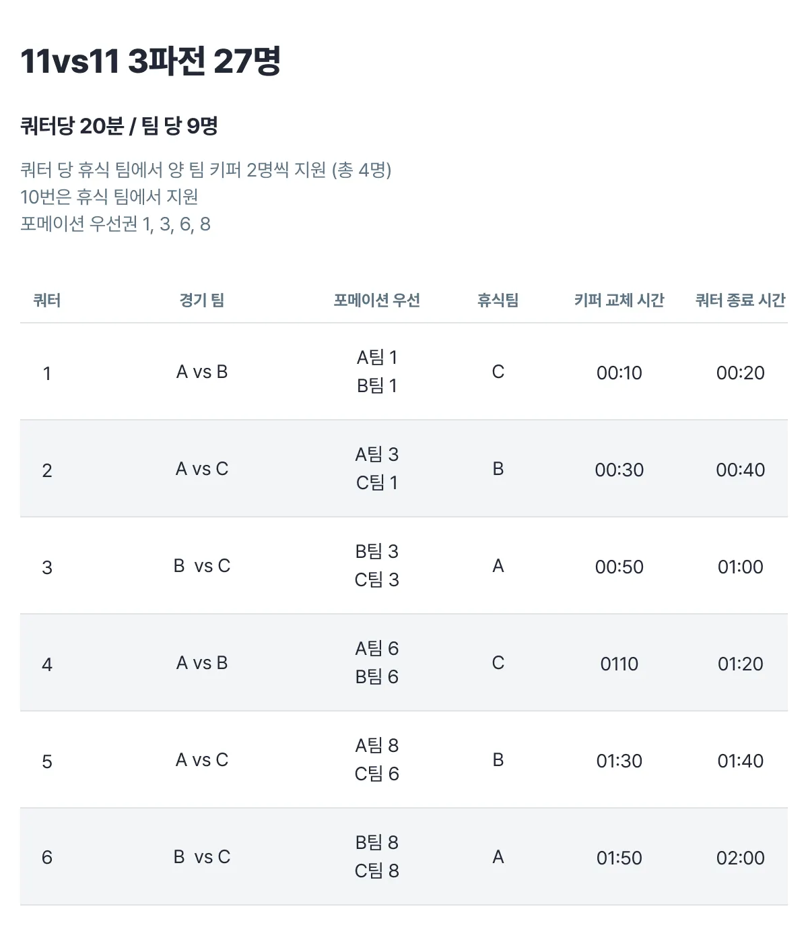Select the "10번은 휴식 팀에서 지원" note line
This screenshot has width=808, height=946.
tap(109, 197)
